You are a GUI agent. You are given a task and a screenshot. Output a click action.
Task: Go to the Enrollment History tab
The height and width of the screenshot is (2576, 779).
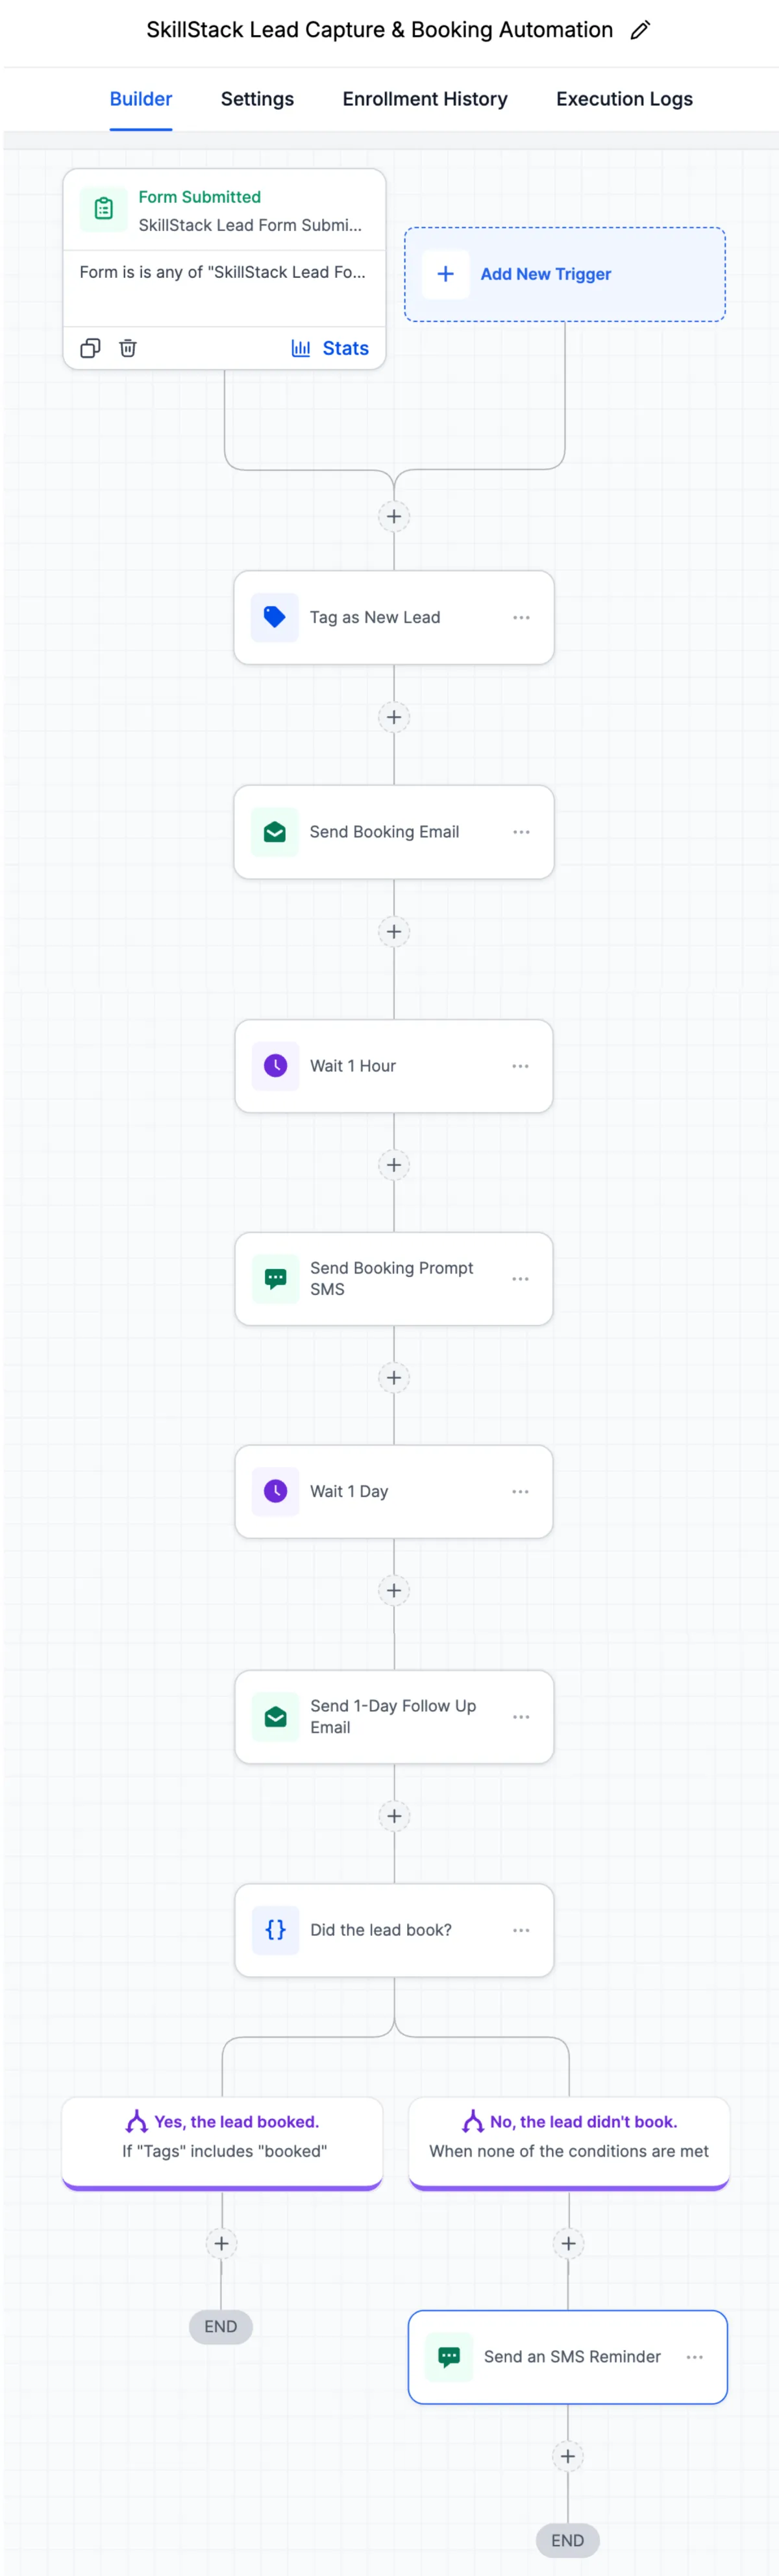coord(425,99)
